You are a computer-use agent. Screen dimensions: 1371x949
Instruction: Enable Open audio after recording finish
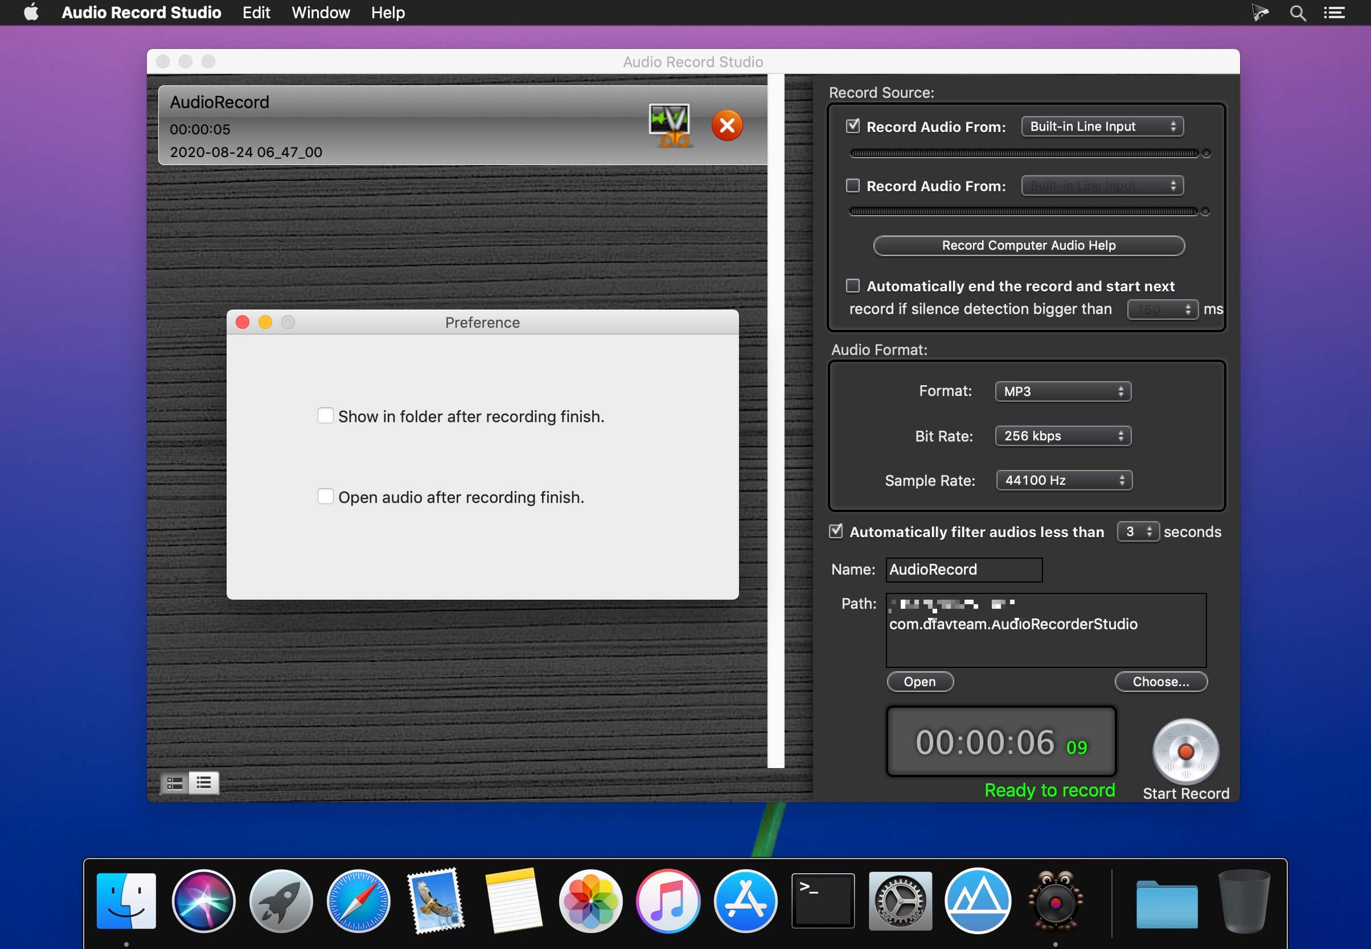point(326,497)
